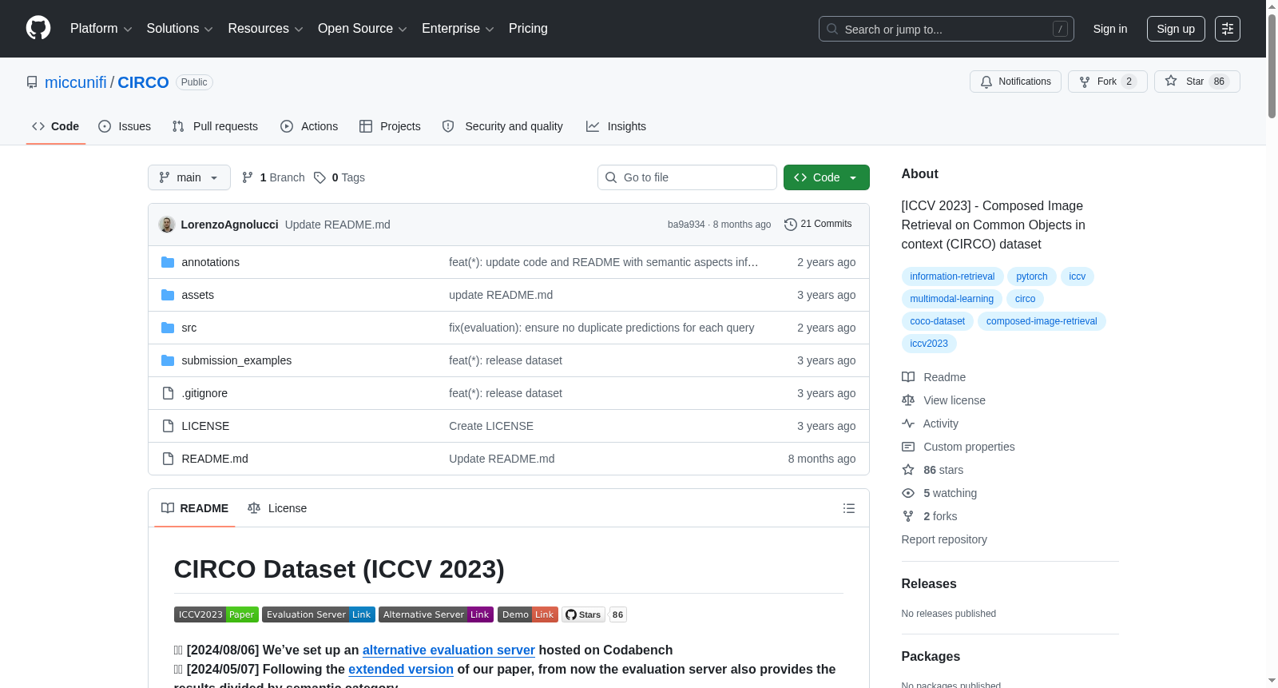Click the README.md file icon
This screenshot has height=688, width=1278.
click(x=168, y=459)
